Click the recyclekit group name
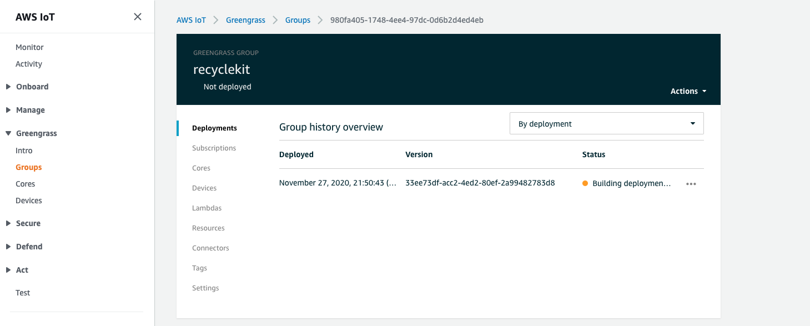 pos(222,69)
